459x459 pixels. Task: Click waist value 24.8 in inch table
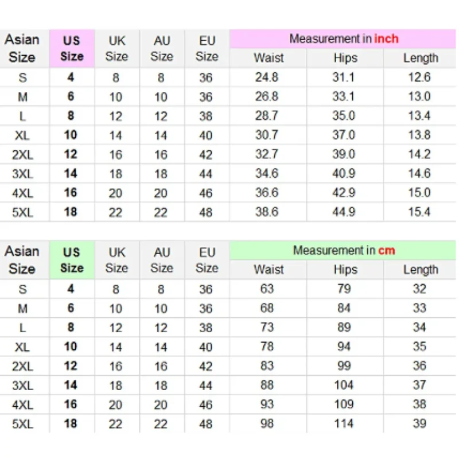click(x=267, y=77)
